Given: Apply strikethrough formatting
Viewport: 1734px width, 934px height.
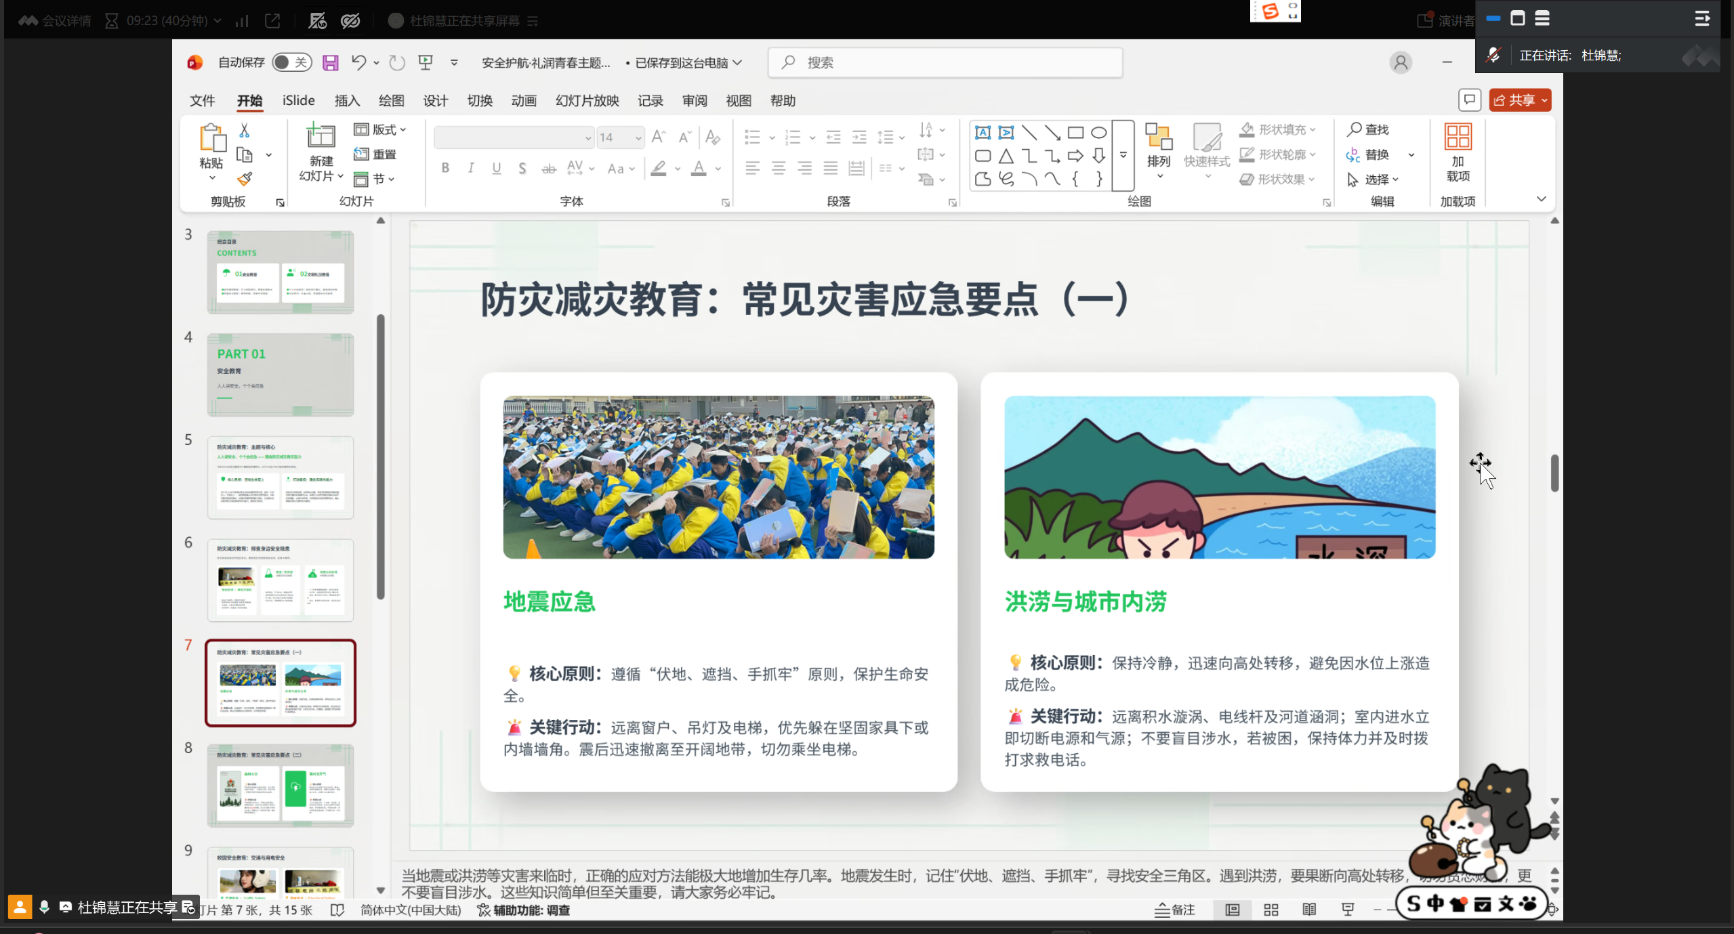Looking at the screenshot, I should (549, 168).
